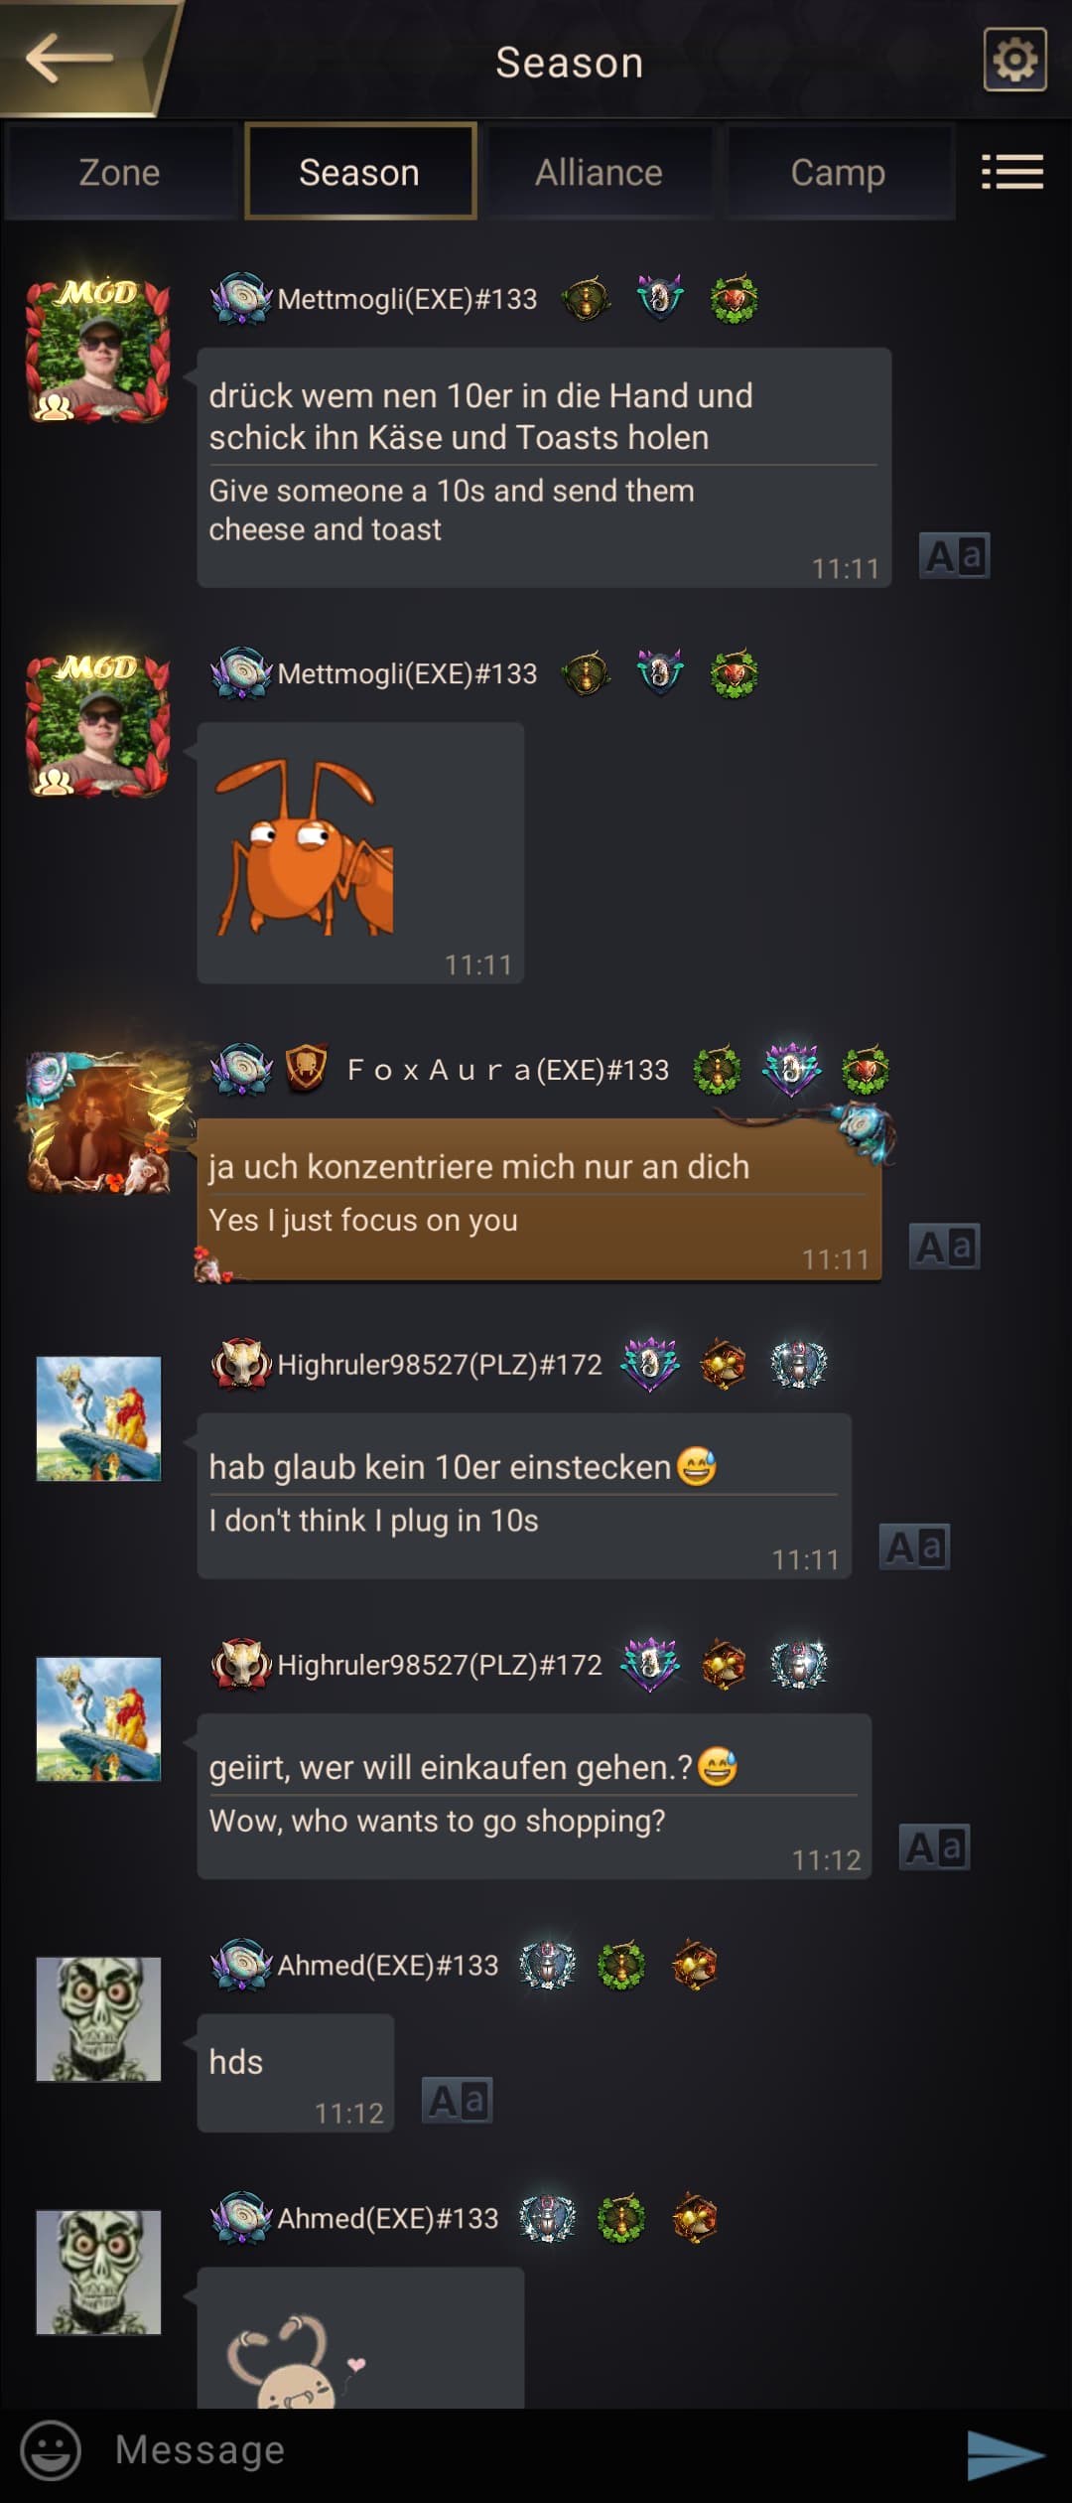
Task: Open the channel list menu icon
Action: pos(1012,172)
